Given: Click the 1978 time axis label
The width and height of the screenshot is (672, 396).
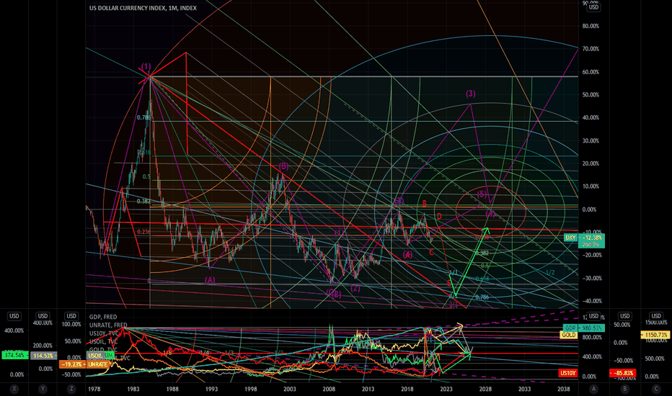Looking at the screenshot, I should (94, 389).
